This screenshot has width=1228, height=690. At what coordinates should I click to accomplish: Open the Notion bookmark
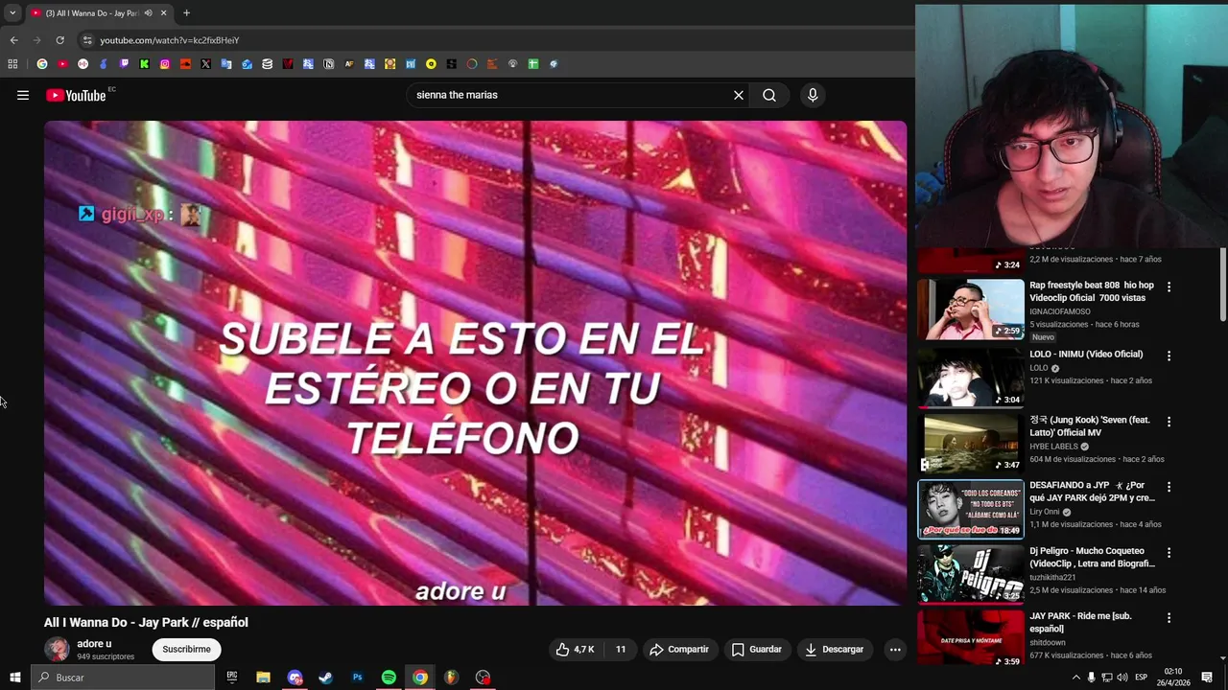(x=328, y=64)
